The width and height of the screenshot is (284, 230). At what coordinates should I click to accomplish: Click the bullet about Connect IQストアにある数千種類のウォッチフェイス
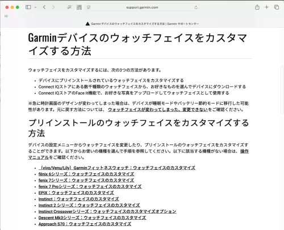click(142, 87)
